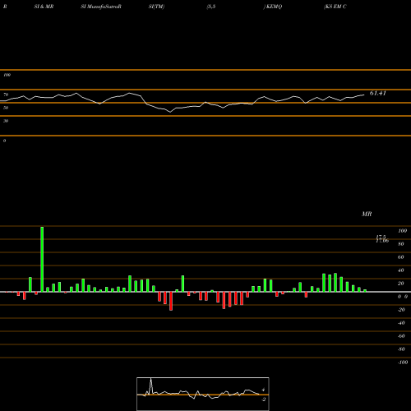Click the 'SI MunafaSutraR' header text

click(101, 7)
